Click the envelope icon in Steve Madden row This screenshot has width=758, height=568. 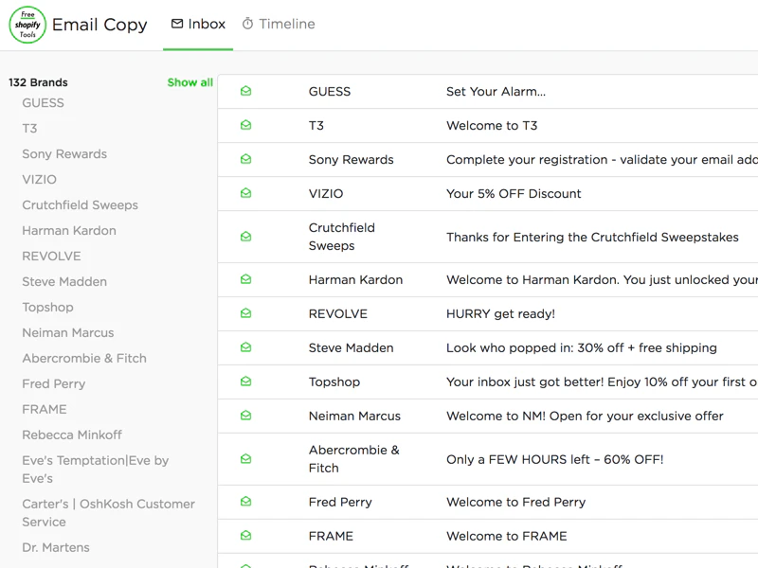pyautogui.click(x=246, y=347)
